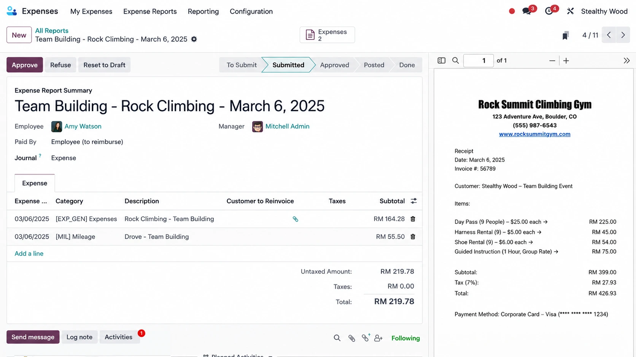Screen dimensions: 636x357
Task: Open the Reporting menu
Action: click(203, 11)
